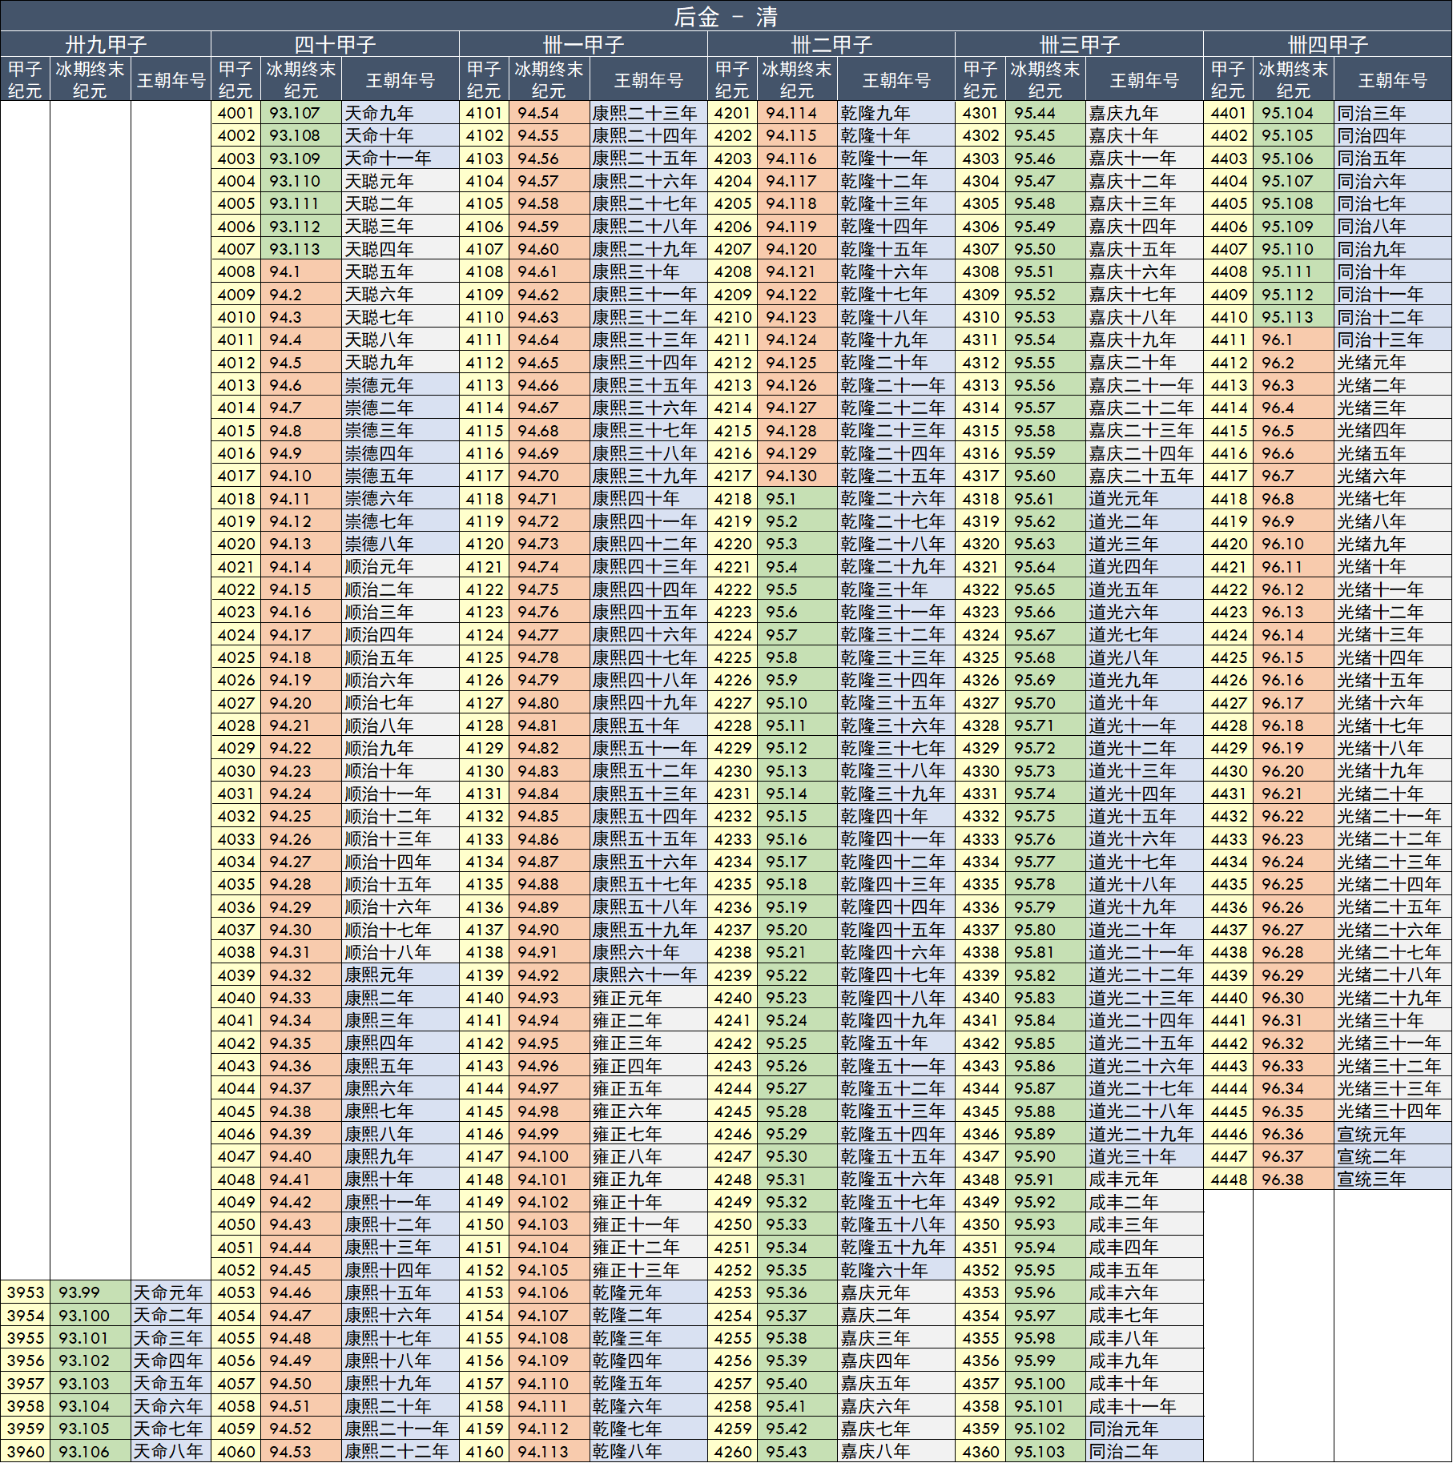The image size is (1453, 1463).
Task: Select cell 4360
Action: (980, 1451)
